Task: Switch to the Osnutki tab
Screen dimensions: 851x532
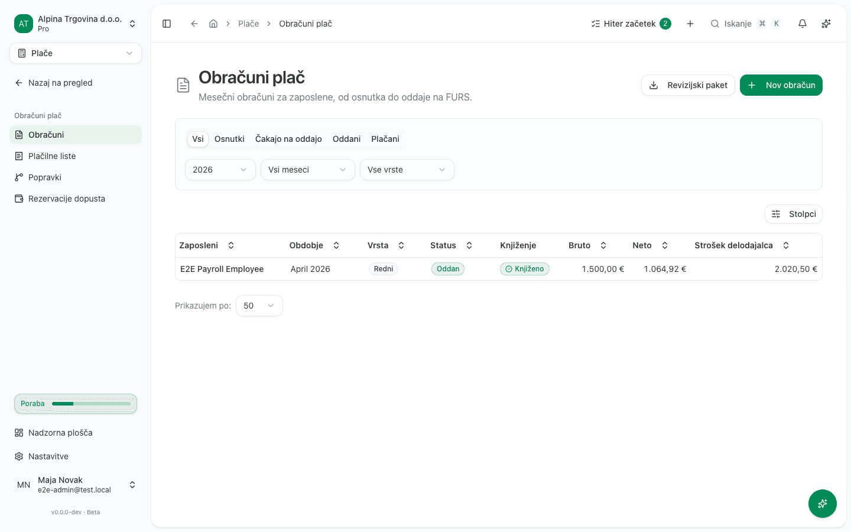Action: [x=229, y=139]
